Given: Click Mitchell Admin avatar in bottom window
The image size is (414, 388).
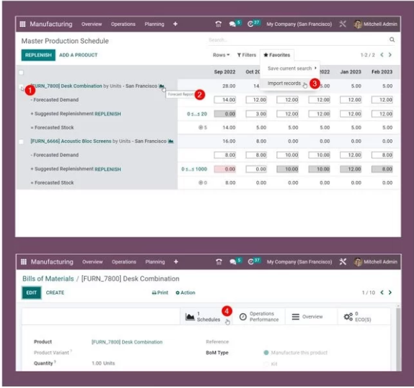Looking at the screenshot, I should 358,262.
